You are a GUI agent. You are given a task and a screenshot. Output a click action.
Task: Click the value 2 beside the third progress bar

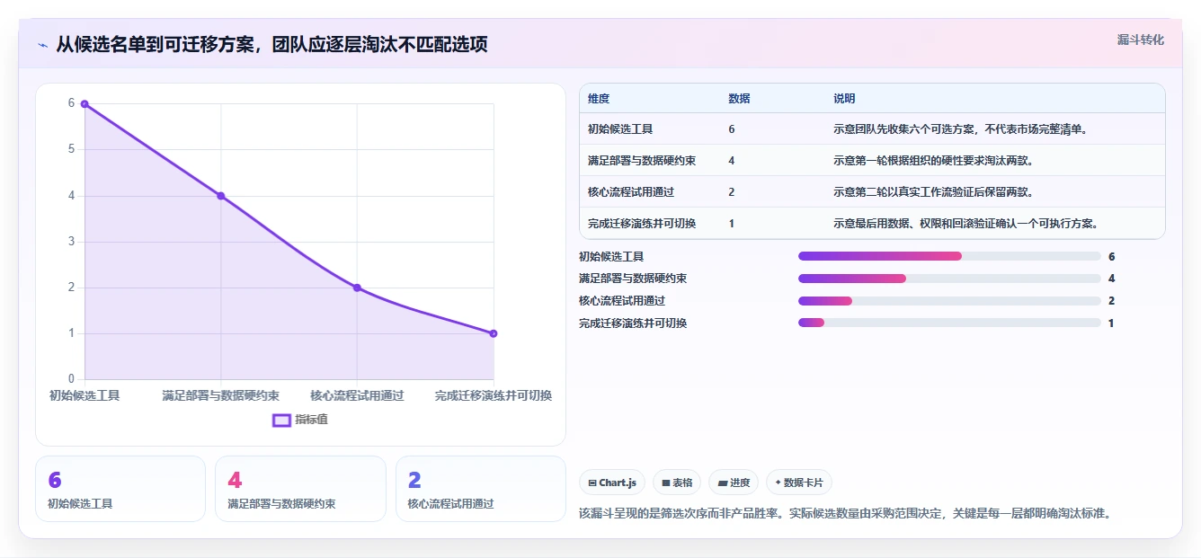pyautogui.click(x=1112, y=301)
